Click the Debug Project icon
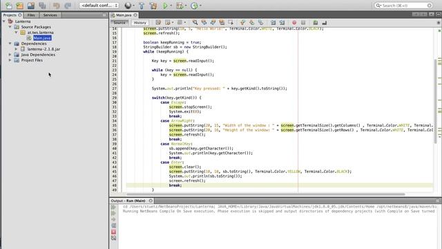The image size is (442, 249). [180, 6]
